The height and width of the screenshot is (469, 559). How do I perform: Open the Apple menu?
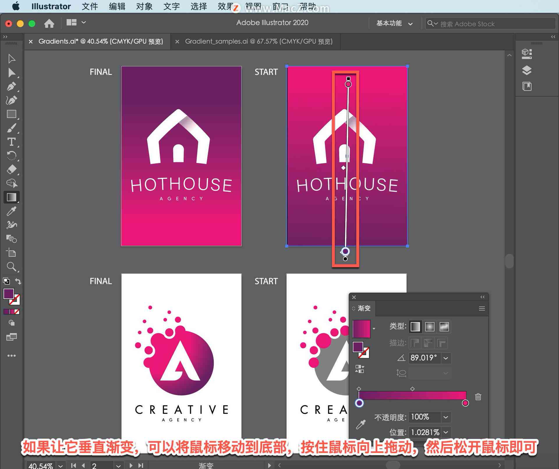click(x=16, y=6)
